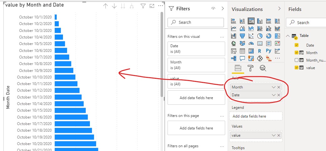Insert the Q&A speech bubble visual
The height and width of the screenshot is (151, 326).
(242, 58)
